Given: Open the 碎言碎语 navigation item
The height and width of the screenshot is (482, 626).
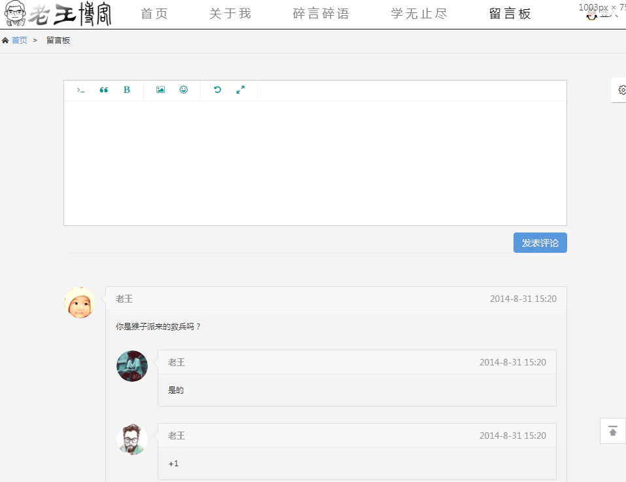Looking at the screenshot, I should pyautogui.click(x=321, y=14).
